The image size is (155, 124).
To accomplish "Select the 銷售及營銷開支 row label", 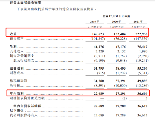I will pos(22,56).
